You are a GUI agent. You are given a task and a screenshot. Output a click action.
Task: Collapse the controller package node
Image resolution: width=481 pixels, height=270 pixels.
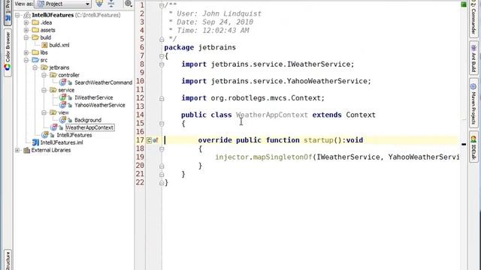tap(44, 75)
